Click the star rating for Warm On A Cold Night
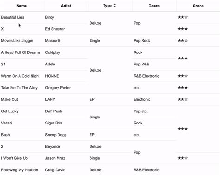 click(x=182, y=76)
